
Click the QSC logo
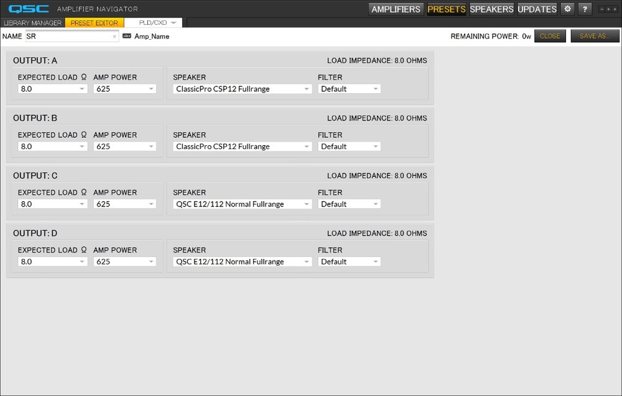[x=29, y=9]
